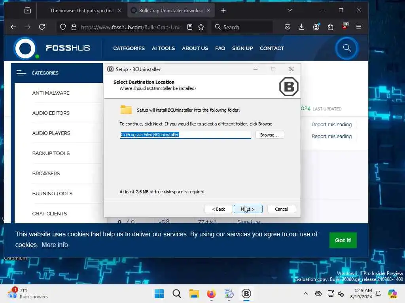Click the Got it! cookie button
This screenshot has width=405, height=303.
[x=343, y=240]
